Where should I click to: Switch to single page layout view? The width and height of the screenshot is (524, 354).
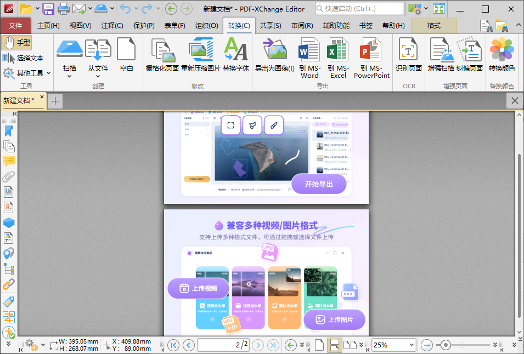point(319,345)
